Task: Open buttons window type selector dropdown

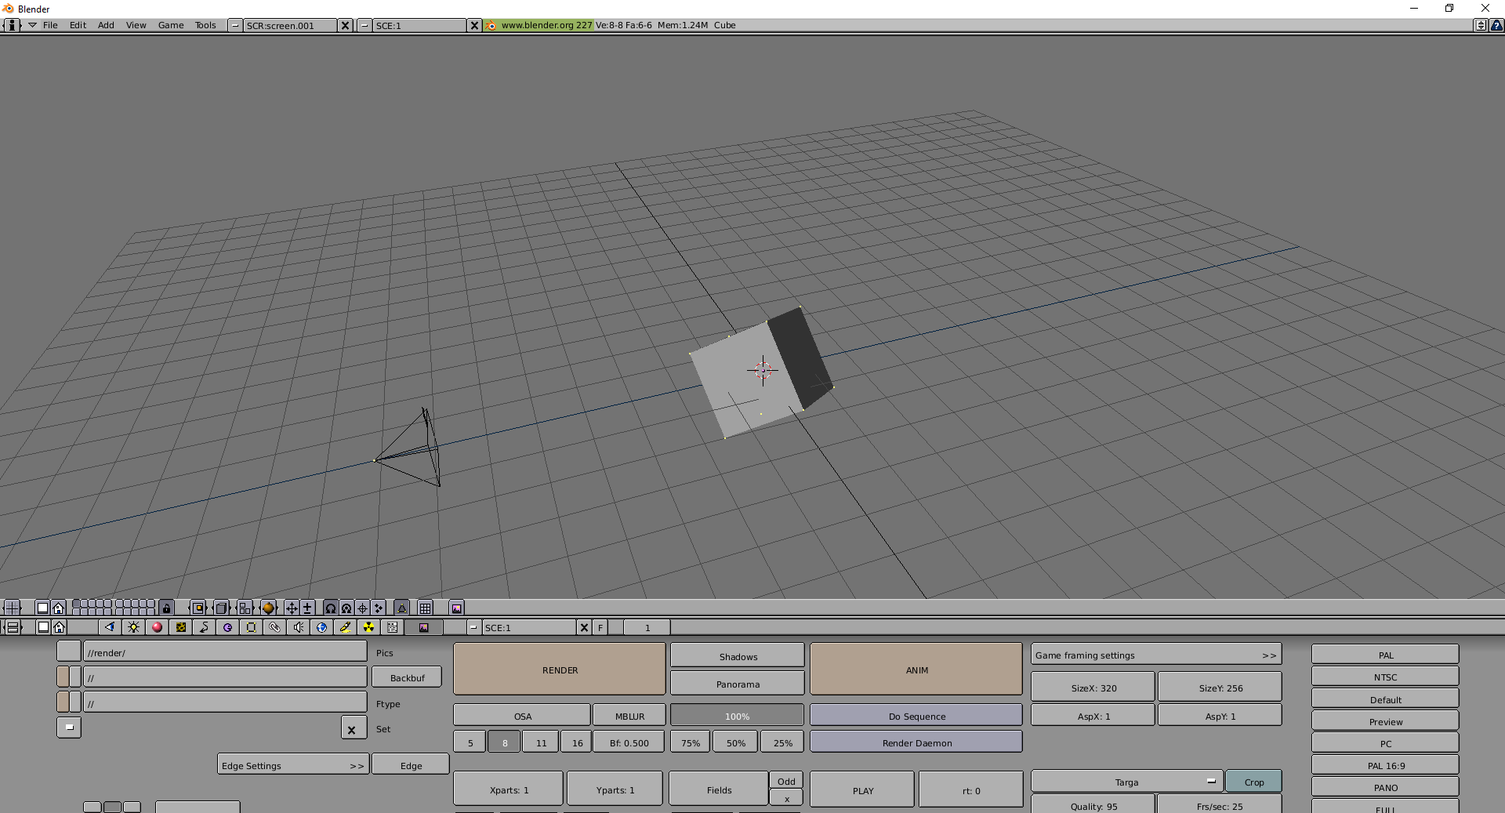Action: 12,627
